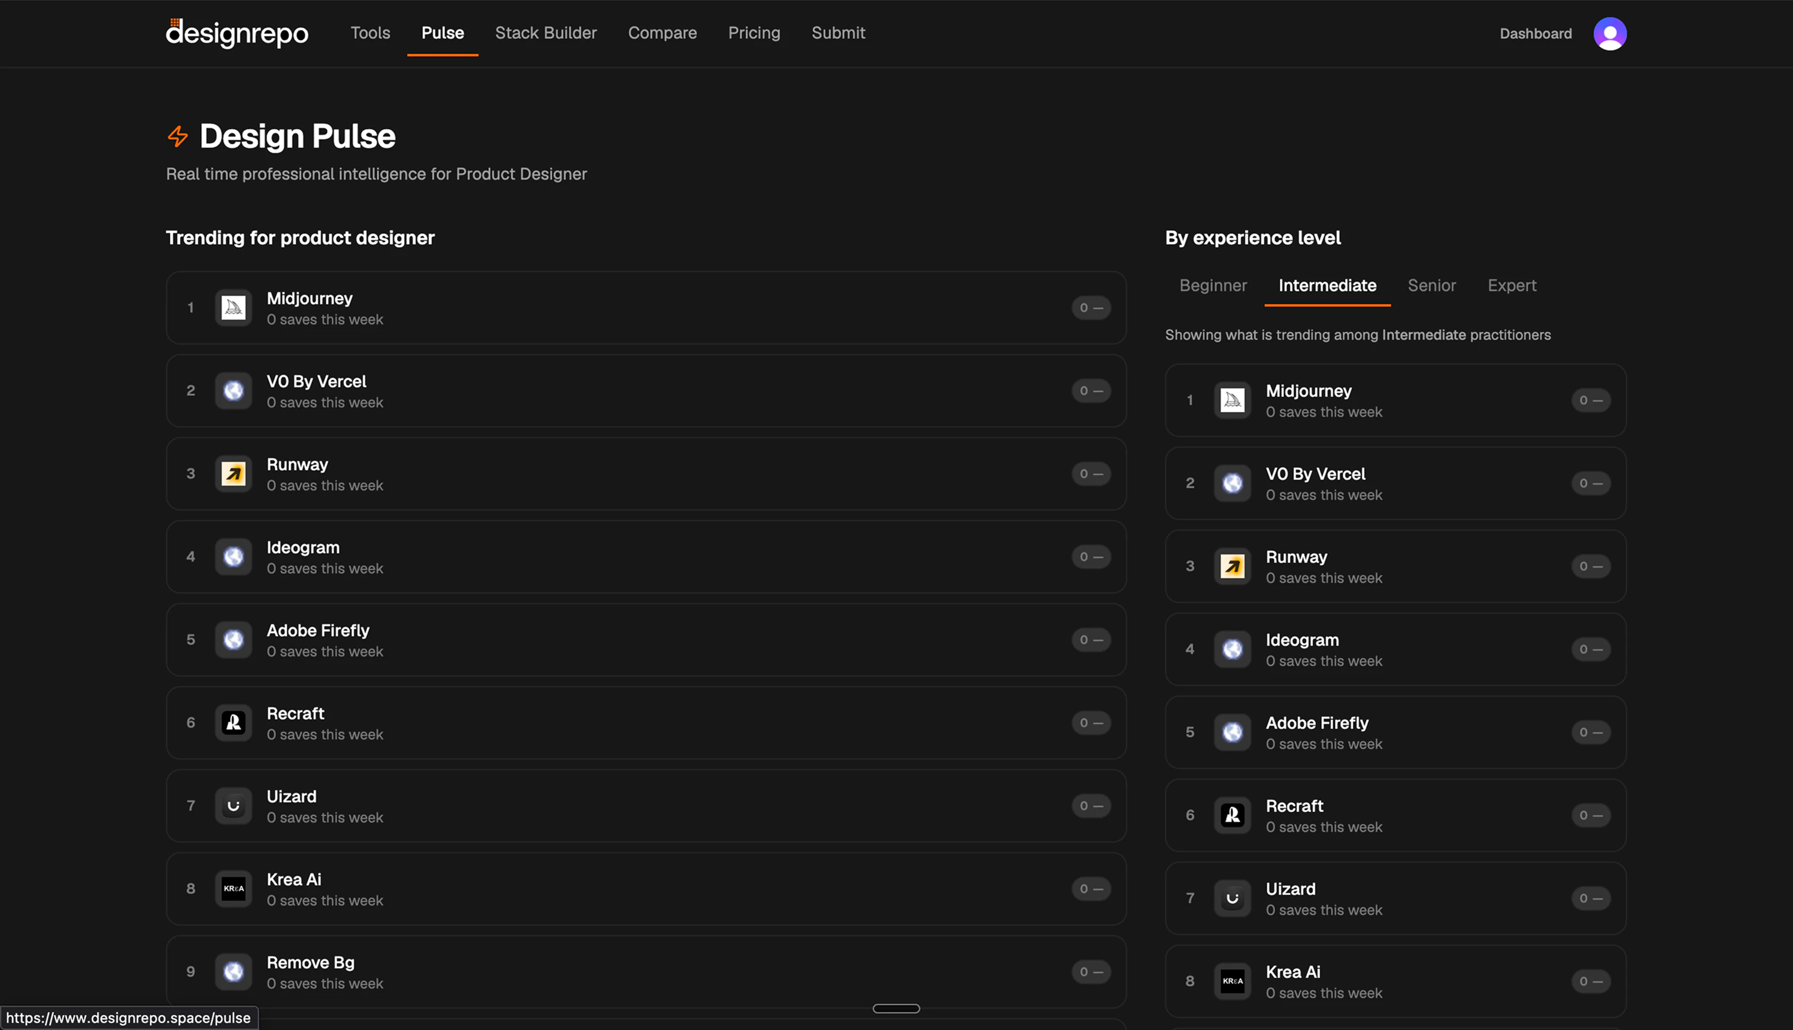Switch to the Expert tab
The width and height of the screenshot is (1793, 1030).
click(1511, 285)
